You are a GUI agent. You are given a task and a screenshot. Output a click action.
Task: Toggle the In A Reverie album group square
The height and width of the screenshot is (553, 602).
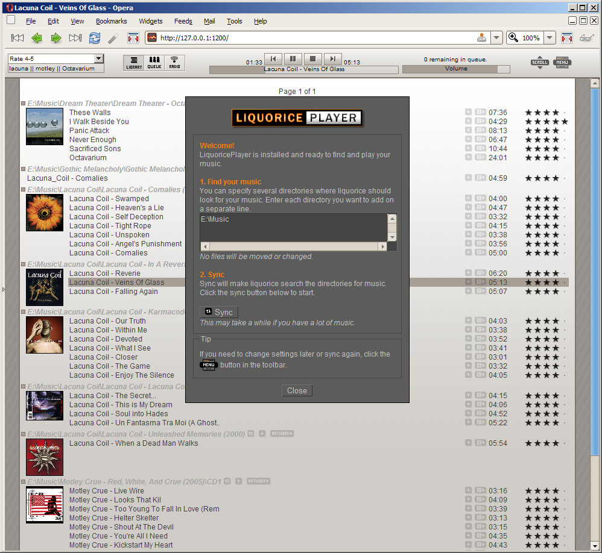[24, 264]
